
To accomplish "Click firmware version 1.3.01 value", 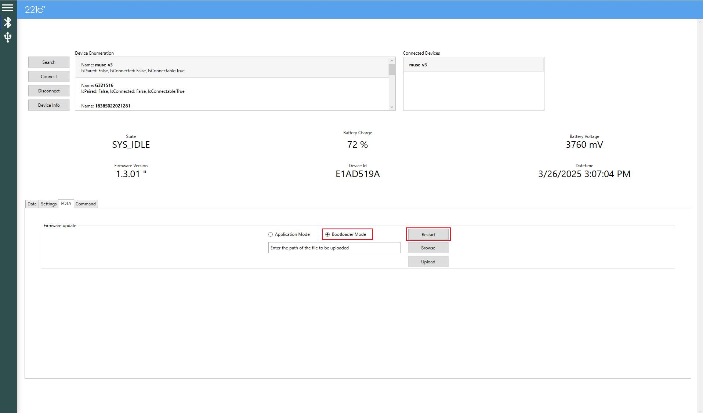I will coord(131,174).
